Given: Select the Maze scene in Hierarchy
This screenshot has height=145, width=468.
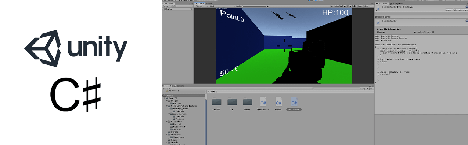Looking at the screenshot, I should (169, 9).
